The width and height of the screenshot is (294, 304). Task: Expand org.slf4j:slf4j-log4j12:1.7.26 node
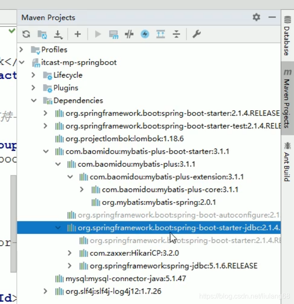pyautogui.click(x=45, y=292)
